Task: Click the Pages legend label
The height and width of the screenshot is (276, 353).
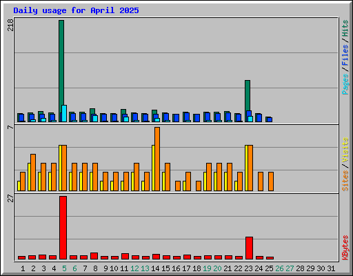Action: click(345, 84)
